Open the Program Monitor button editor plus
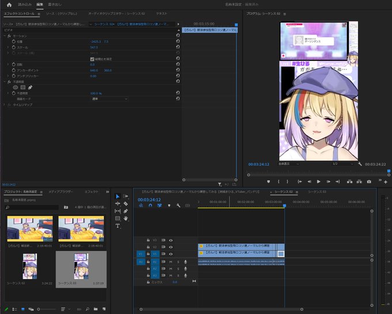 pyautogui.click(x=386, y=182)
